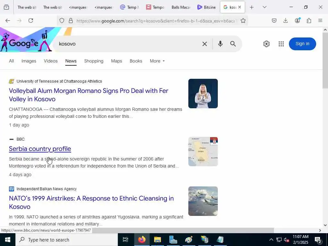Click scroll right arrow on horizontal scrollbar
328x246 pixels.
point(320,230)
